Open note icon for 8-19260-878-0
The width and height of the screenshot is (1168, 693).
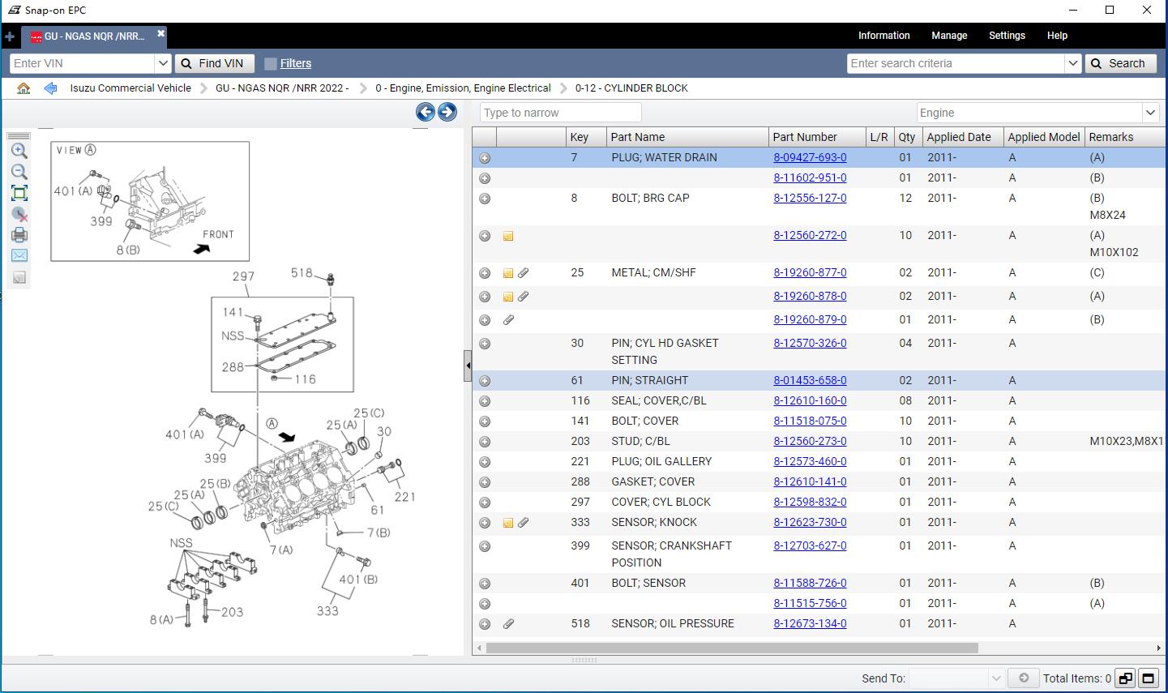(508, 297)
